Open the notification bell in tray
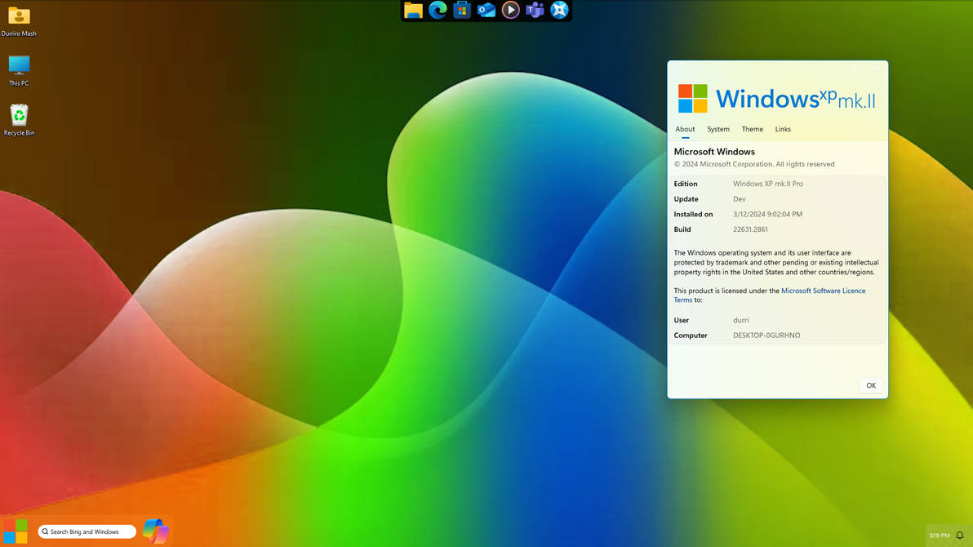The image size is (973, 547). click(960, 536)
